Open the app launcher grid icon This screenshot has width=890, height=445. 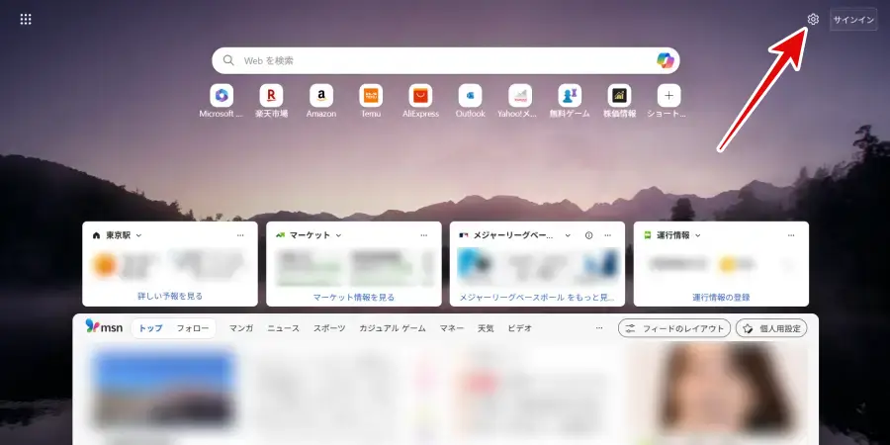click(x=26, y=20)
